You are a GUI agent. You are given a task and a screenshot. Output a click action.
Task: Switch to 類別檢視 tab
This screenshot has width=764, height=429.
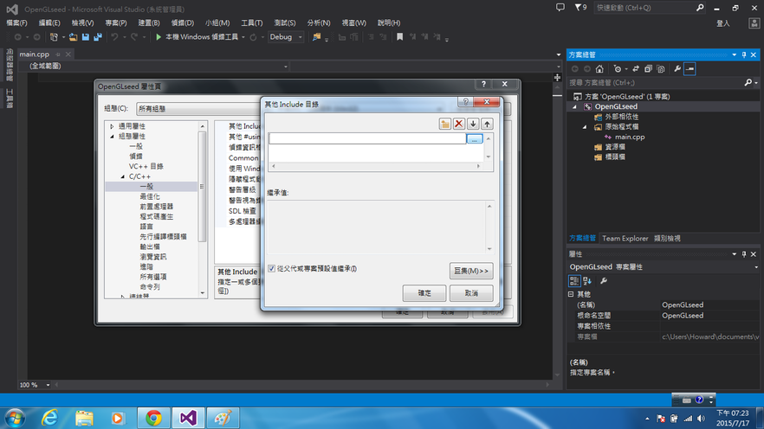(667, 239)
